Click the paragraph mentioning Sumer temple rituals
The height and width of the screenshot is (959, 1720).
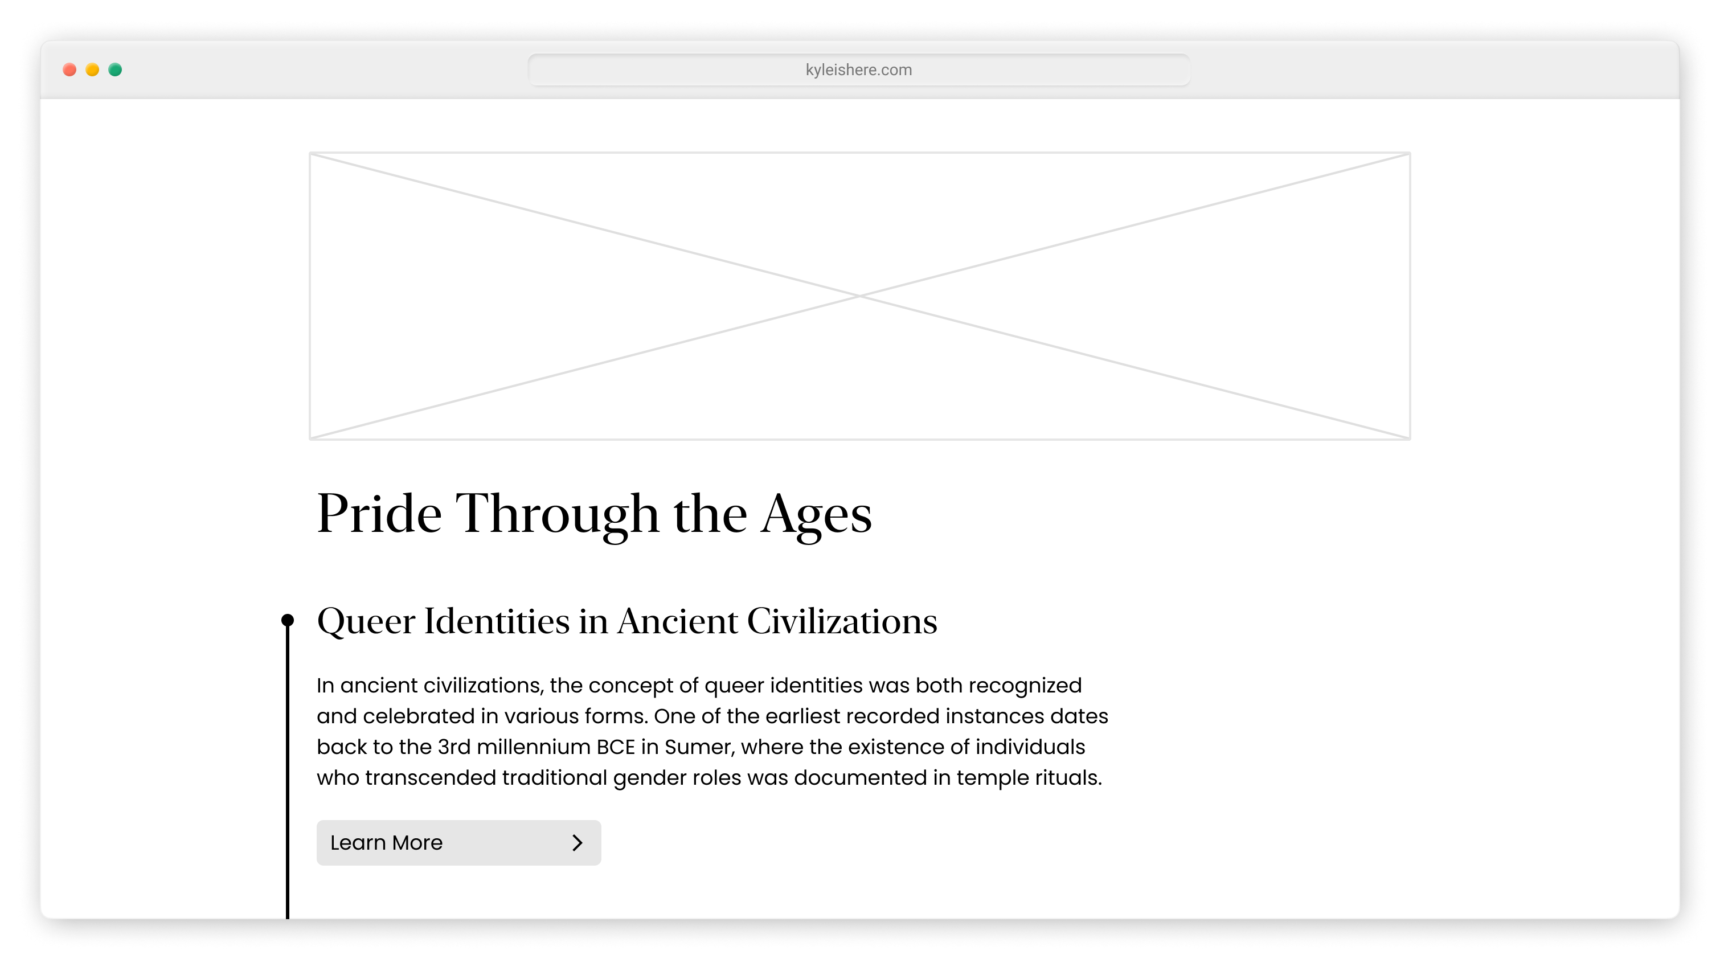click(x=711, y=731)
